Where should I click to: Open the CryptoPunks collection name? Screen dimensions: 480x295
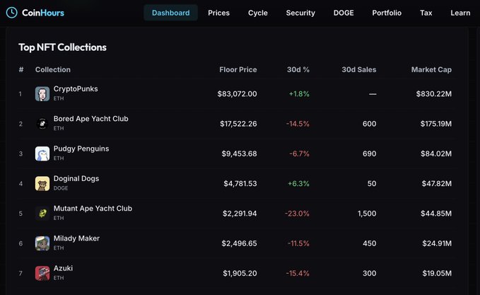76,89
